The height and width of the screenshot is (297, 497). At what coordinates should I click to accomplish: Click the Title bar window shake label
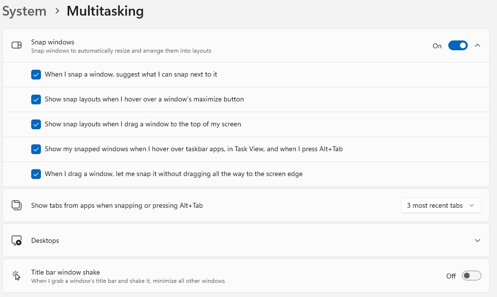coord(65,272)
